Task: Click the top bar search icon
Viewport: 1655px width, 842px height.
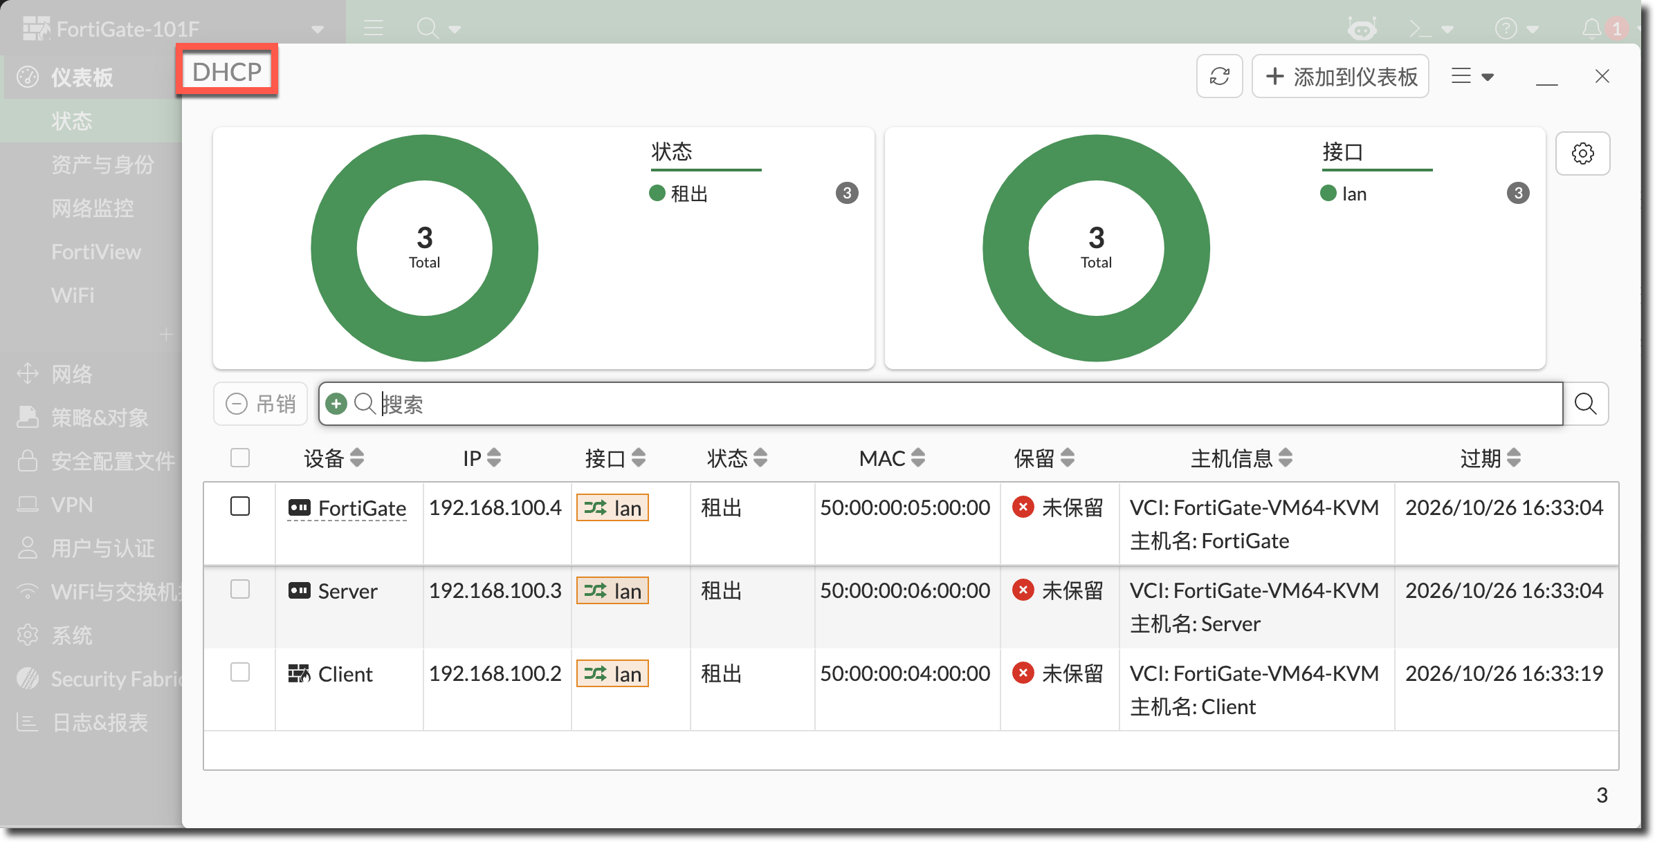Action: pos(427,28)
